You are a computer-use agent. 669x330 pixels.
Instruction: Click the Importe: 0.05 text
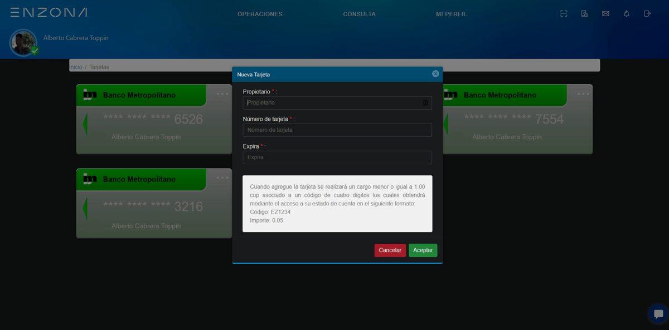pyautogui.click(x=266, y=220)
